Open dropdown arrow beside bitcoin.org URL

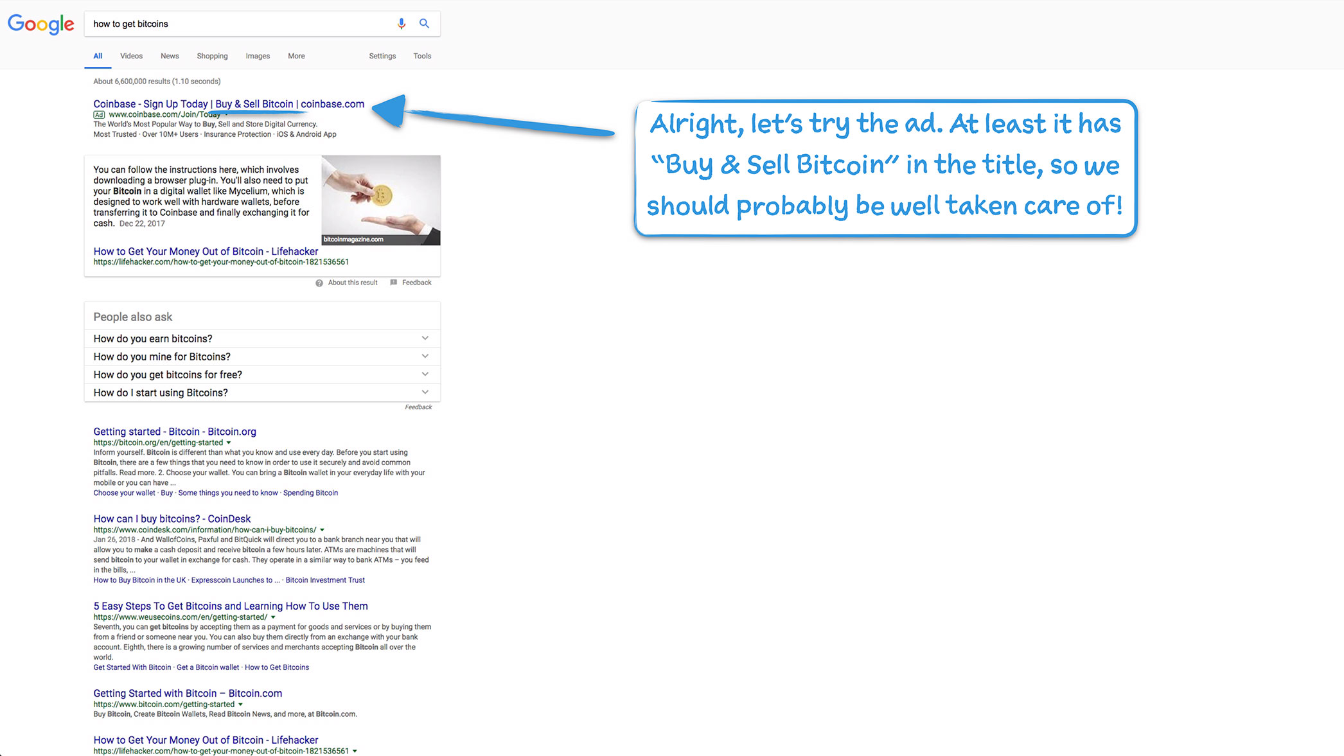[229, 443]
